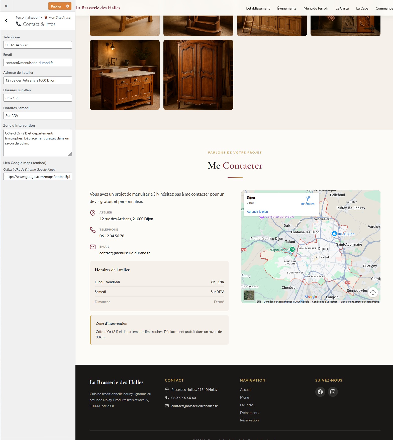Open La Brasserie des Halles site title

click(98, 8)
